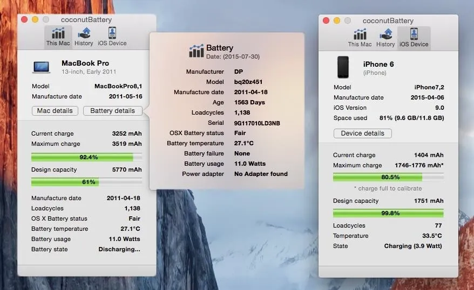Click manufacturer value DP in popover

[x=239, y=72]
